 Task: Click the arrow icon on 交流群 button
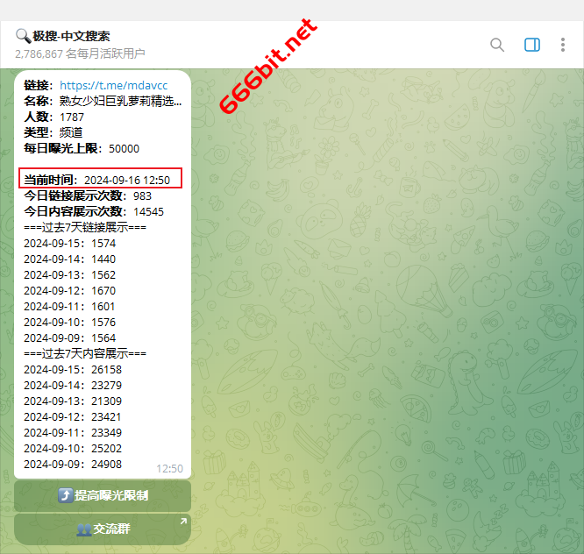click(183, 522)
